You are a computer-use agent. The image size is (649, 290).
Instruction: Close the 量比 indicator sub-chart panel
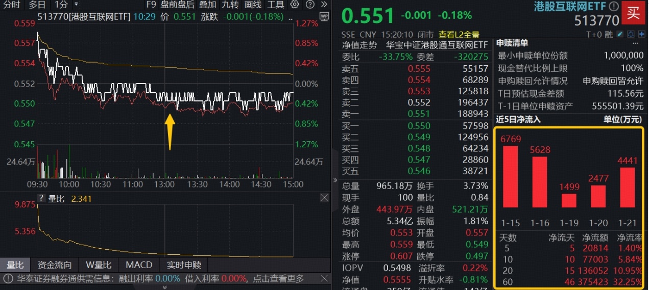(x=324, y=198)
